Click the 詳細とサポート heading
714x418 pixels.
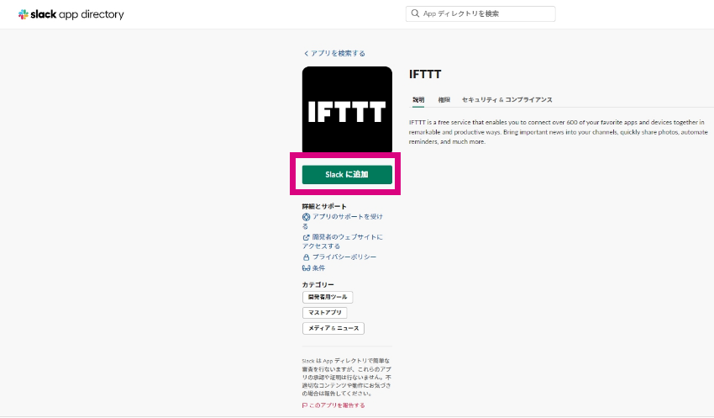[x=324, y=207]
